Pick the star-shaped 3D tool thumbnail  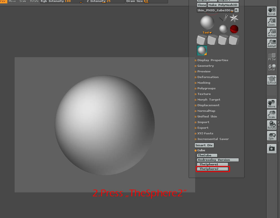coord(234,18)
